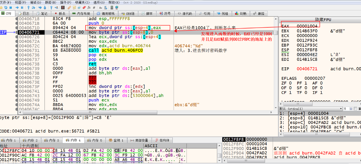This screenshot has width=361, height=164.
Task: Click the open file folder icon
Action: tap(1, 8)
